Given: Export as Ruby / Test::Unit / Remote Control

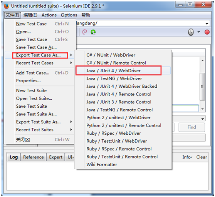Looking at the screenshot, I should (123, 157).
